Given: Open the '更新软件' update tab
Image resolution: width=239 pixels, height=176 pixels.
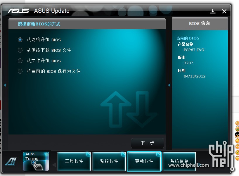Looking at the screenshot, I should 144,161.
